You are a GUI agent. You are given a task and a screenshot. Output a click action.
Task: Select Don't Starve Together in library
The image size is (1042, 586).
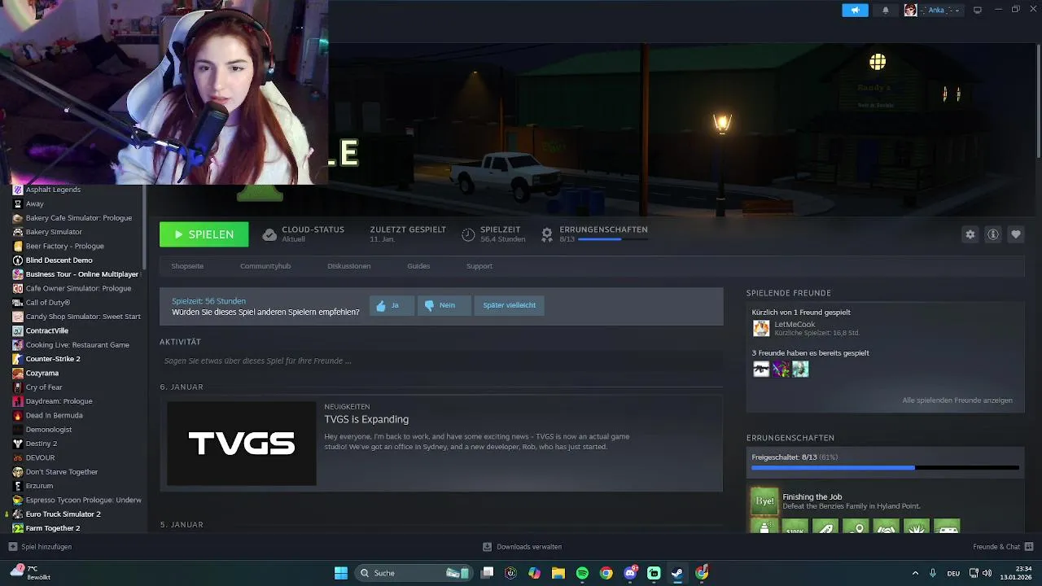pos(62,472)
